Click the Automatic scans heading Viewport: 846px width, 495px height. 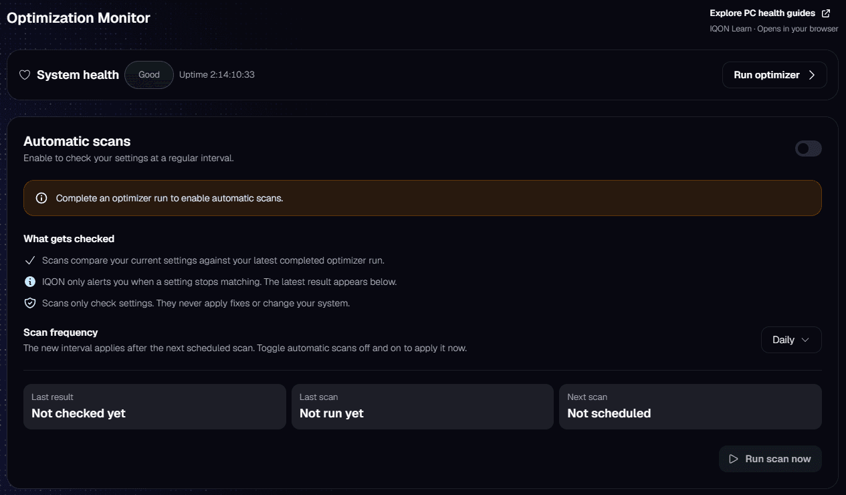coord(77,141)
